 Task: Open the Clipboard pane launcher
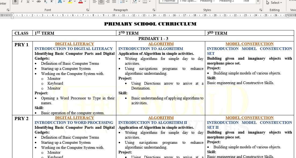pos(8,10)
